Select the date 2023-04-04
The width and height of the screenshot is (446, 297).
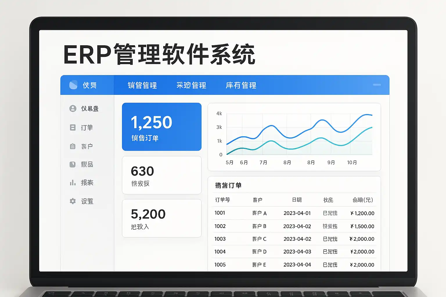point(297,265)
